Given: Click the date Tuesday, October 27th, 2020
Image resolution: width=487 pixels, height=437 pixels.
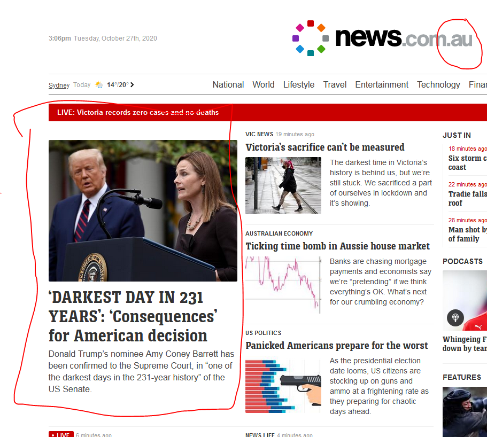Looking at the screenshot, I should pos(115,38).
